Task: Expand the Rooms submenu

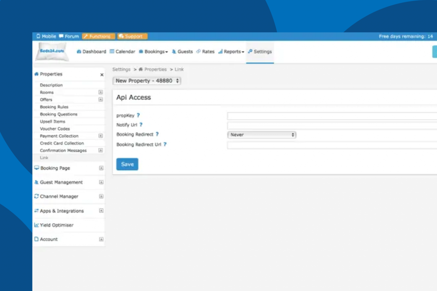Action: coord(100,92)
